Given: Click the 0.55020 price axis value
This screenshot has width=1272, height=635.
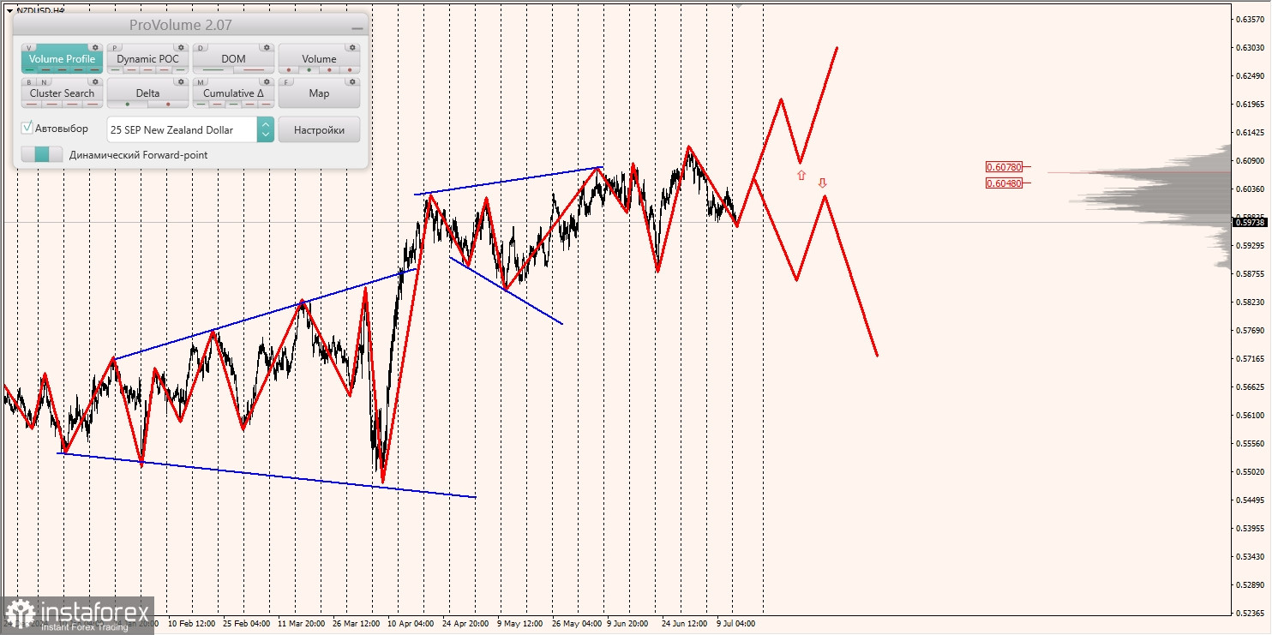Looking at the screenshot, I should [x=1250, y=472].
